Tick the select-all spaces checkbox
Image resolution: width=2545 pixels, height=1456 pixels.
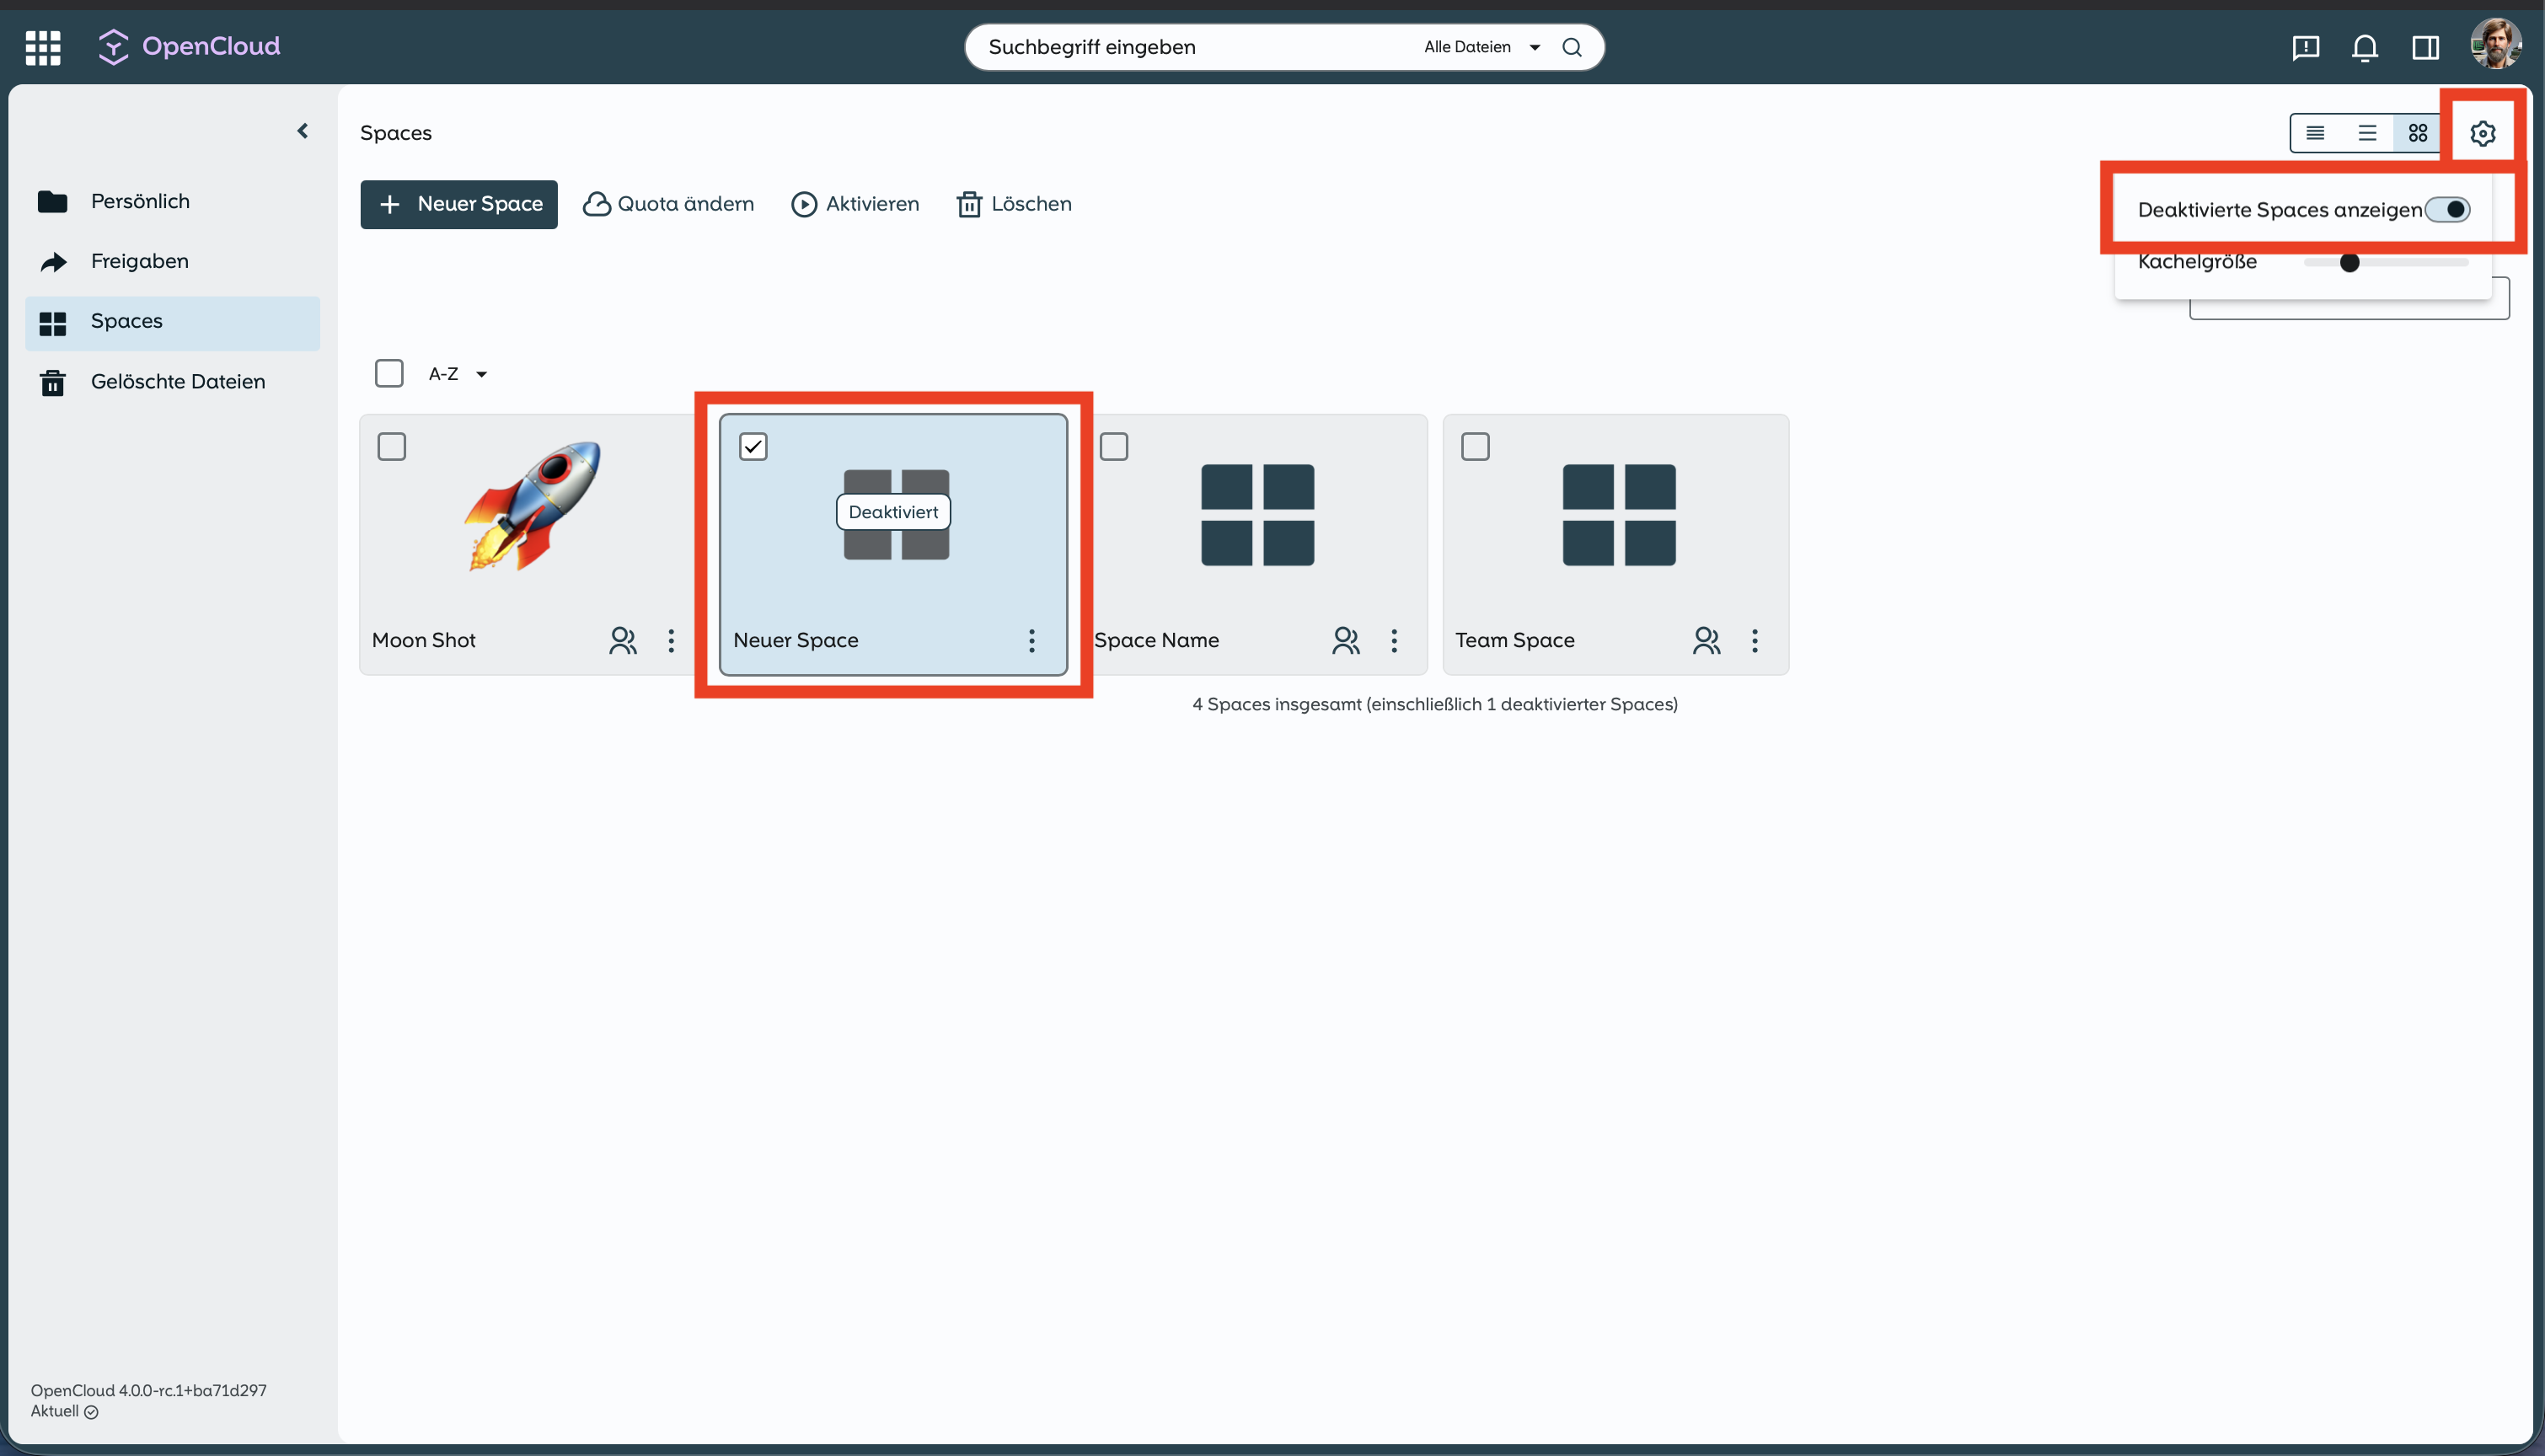tap(389, 373)
